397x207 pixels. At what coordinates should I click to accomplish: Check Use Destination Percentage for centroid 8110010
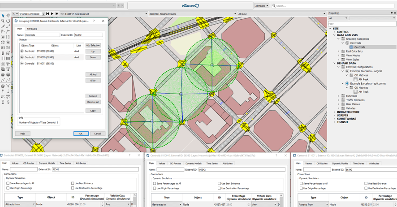pos(219,188)
